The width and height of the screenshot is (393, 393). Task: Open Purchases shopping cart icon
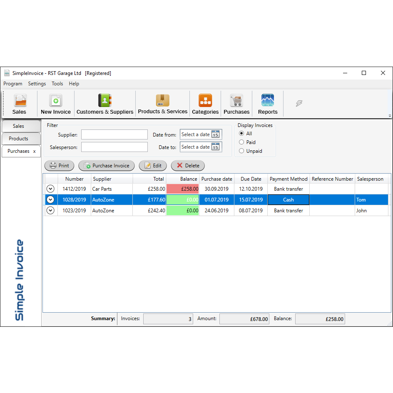(236, 101)
